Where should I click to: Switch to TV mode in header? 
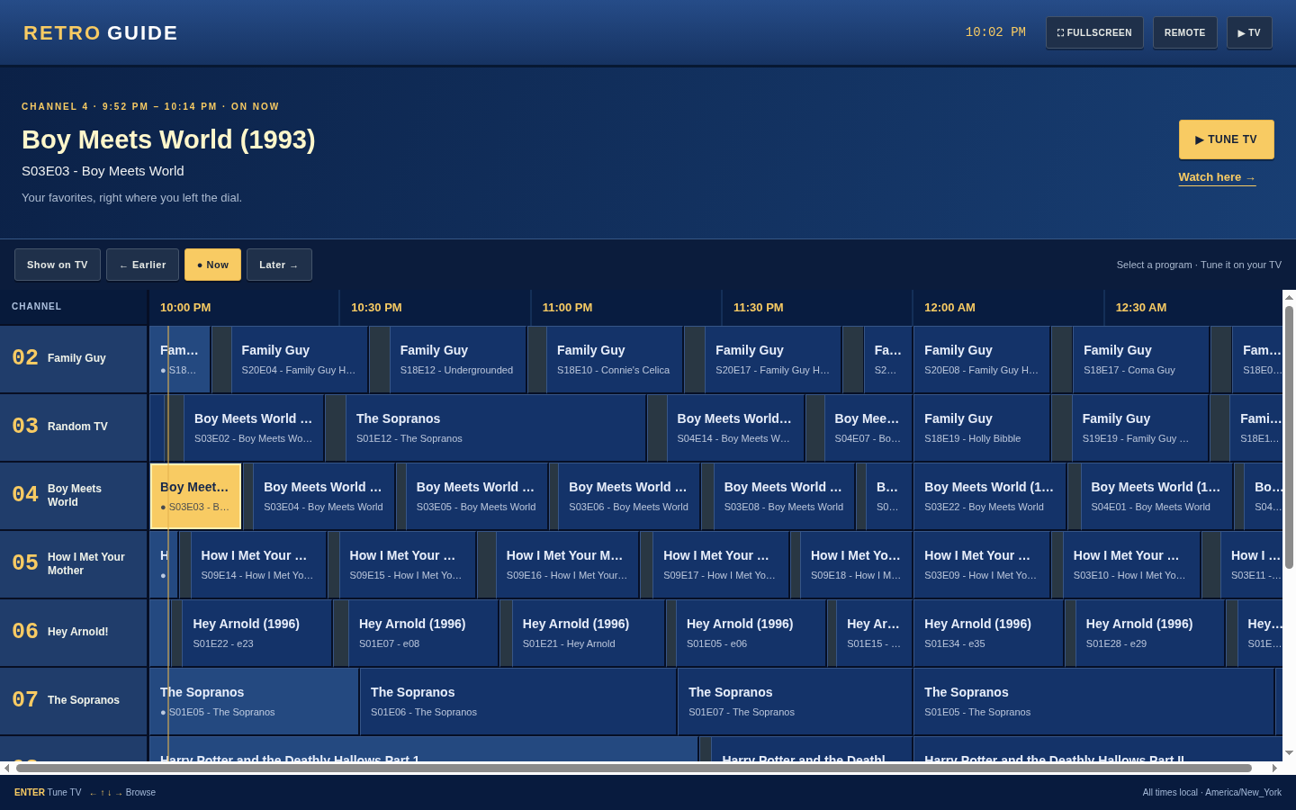point(1249,32)
